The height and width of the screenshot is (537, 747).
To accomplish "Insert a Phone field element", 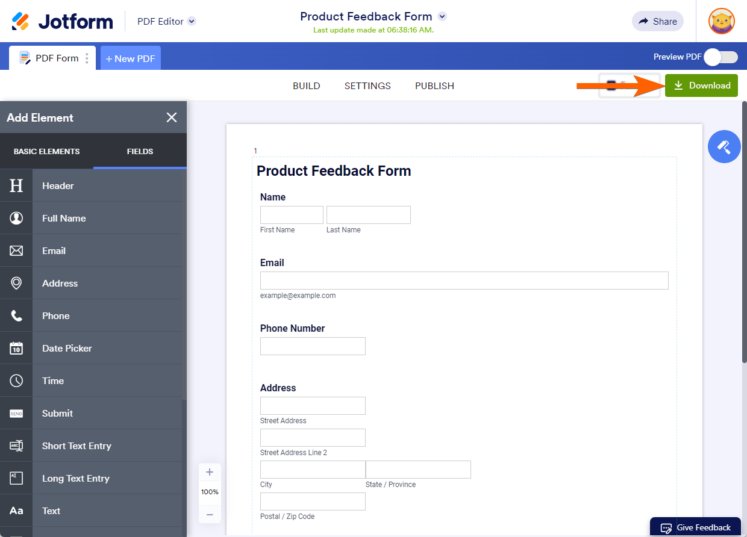I will pos(56,316).
